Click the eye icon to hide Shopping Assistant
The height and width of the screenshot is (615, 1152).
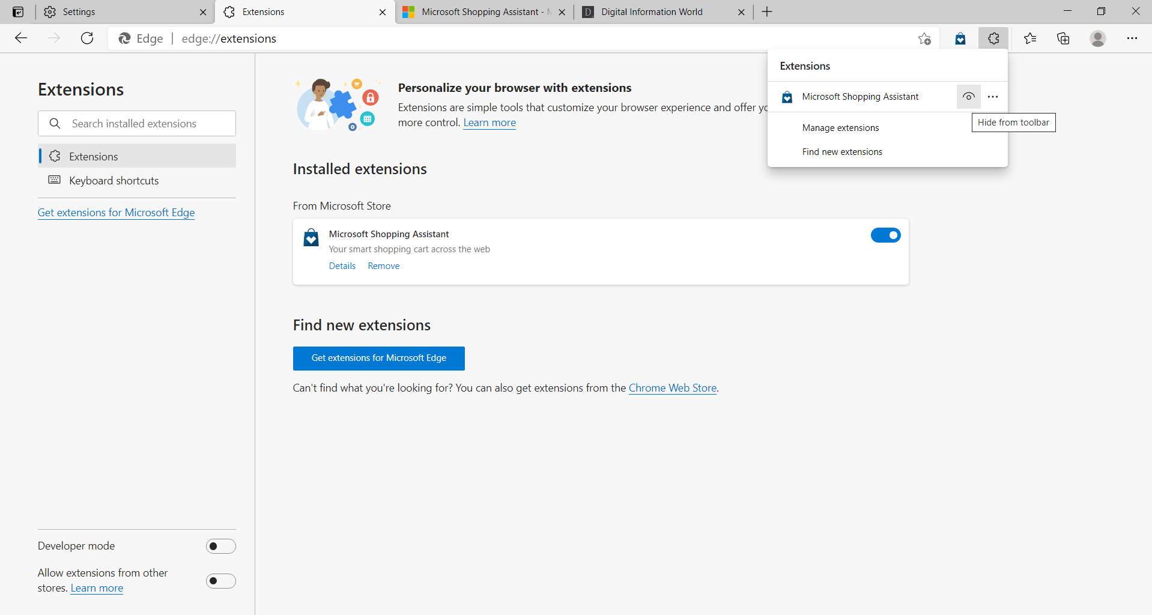coord(968,97)
